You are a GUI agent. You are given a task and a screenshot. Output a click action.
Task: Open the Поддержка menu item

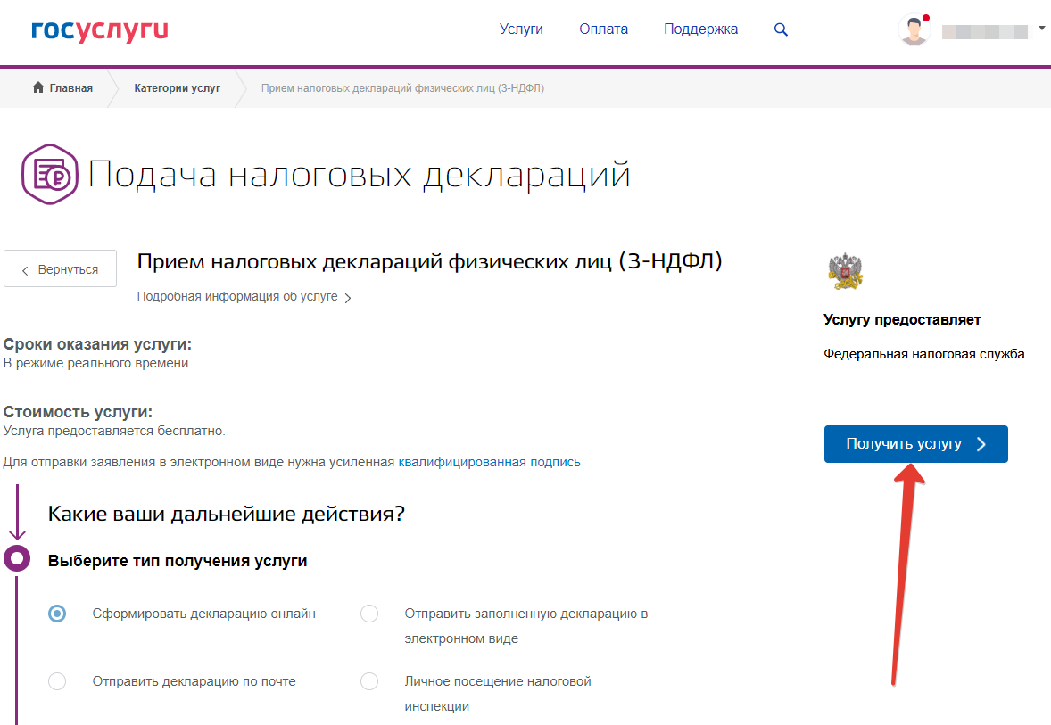click(x=700, y=29)
